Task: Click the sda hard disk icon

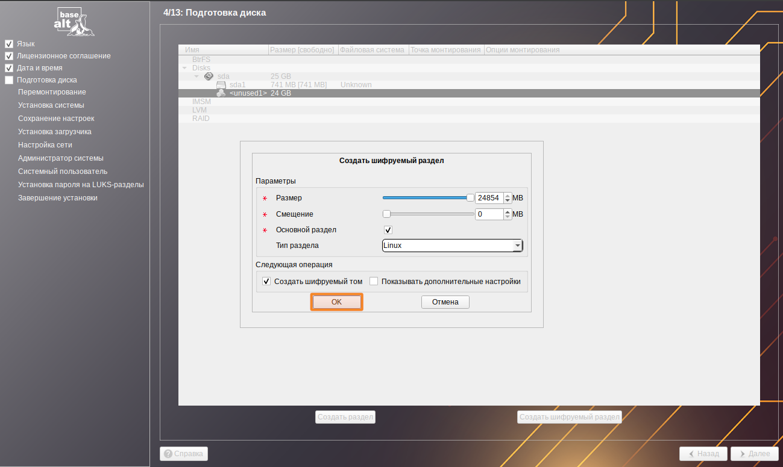Action: pos(209,76)
